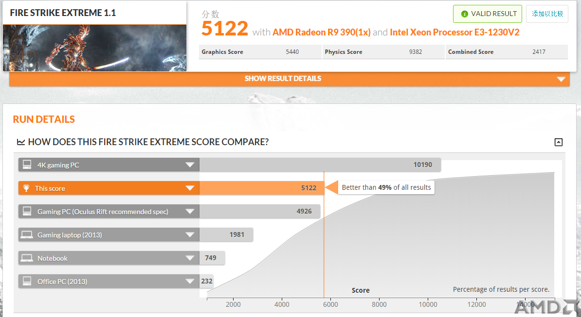Click the Fire Strike Extreme benchmark thumbnail
Viewport: 581px width, 317px height.
tap(94, 48)
